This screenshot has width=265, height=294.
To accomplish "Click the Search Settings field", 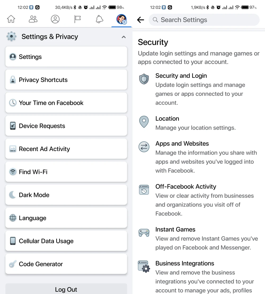I will point(204,20).
